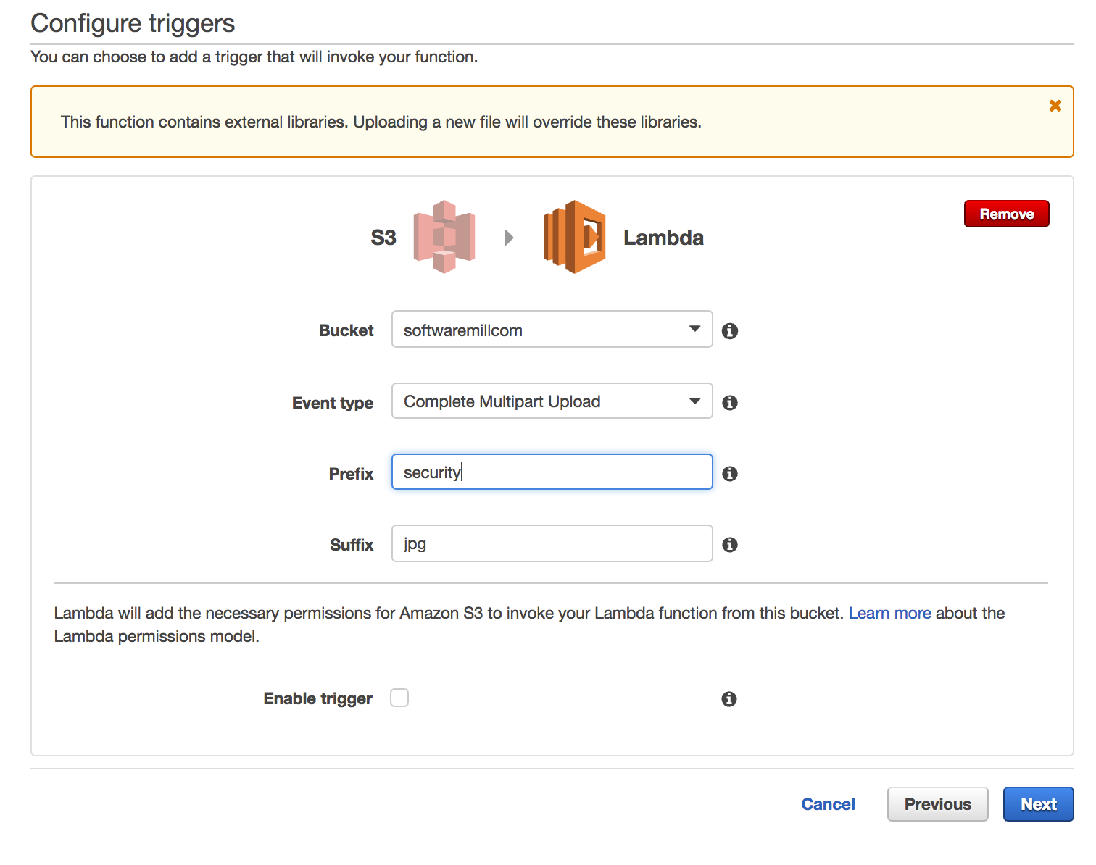Click the info icon beside Suffix
This screenshot has width=1096, height=865.
tap(729, 544)
